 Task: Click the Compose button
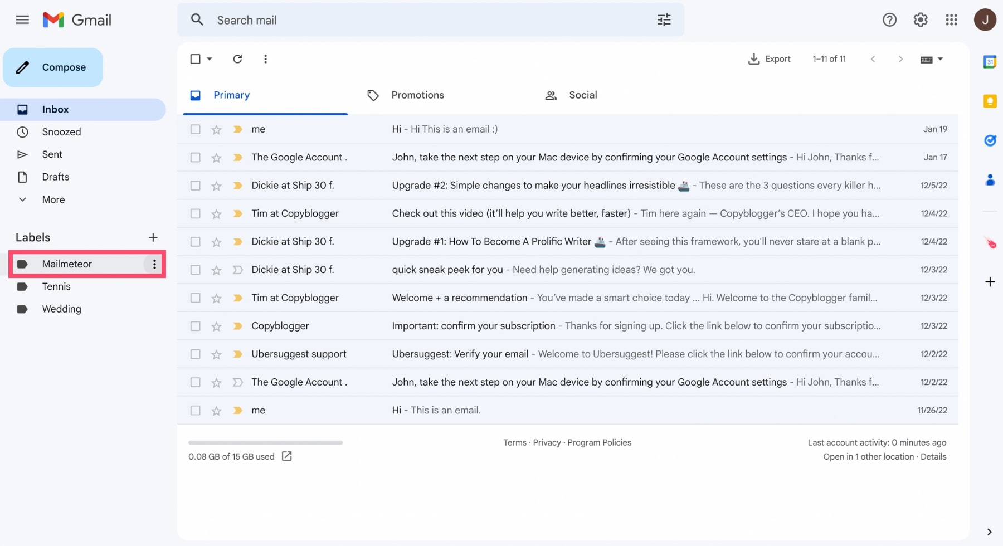tap(53, 67)
